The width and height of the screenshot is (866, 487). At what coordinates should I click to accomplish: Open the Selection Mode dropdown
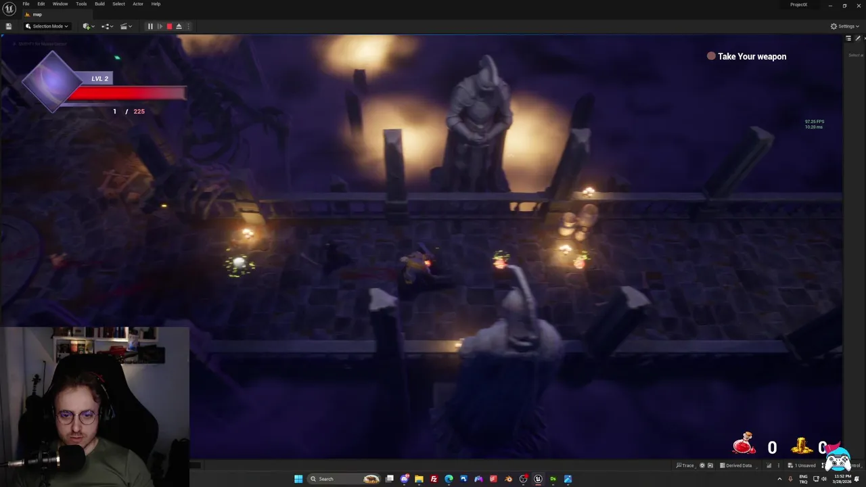pyautogui.click(x=47, y=26)
